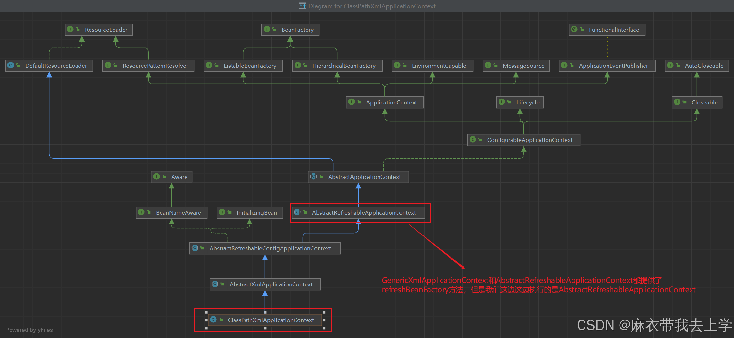
Task: Select the AbstractRefreshableConfigApplicationContext label text
Action: coord(270,248)
